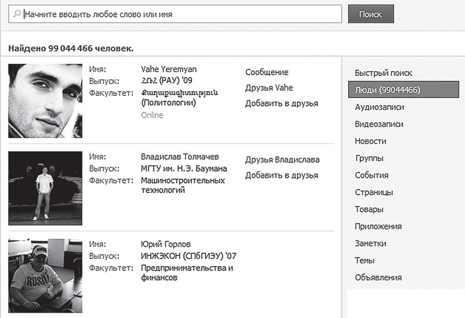465x318 pixels.
Task: Open Vahe Yeremyan's profile photo
Action: pyautogui.click(x=45, y=100)
